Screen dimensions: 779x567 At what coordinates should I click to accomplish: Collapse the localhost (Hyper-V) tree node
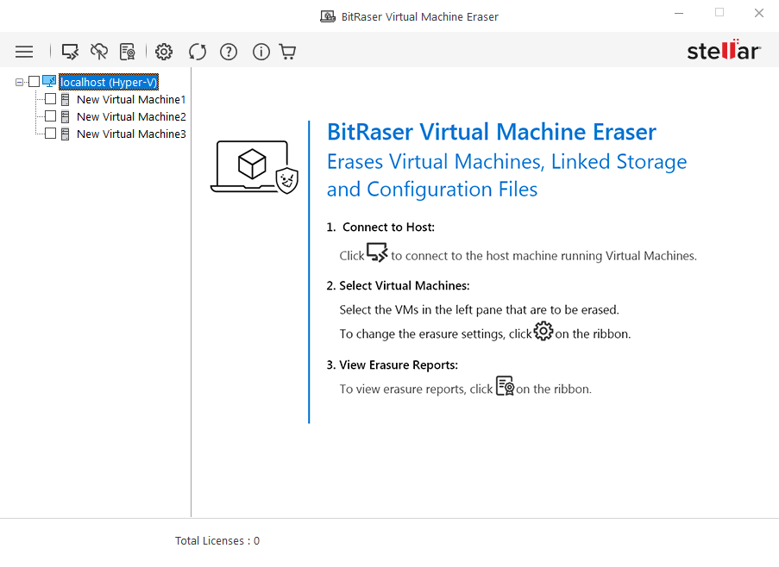pyautogui.click(x=19, y=83)
